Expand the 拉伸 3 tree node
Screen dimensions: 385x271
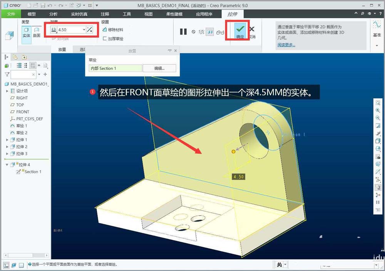[7, 154]
